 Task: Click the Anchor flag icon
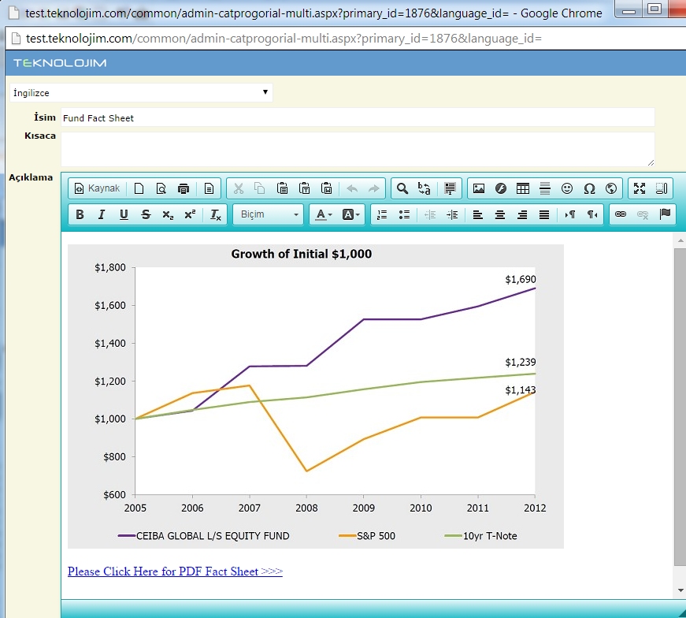point(665,214)
